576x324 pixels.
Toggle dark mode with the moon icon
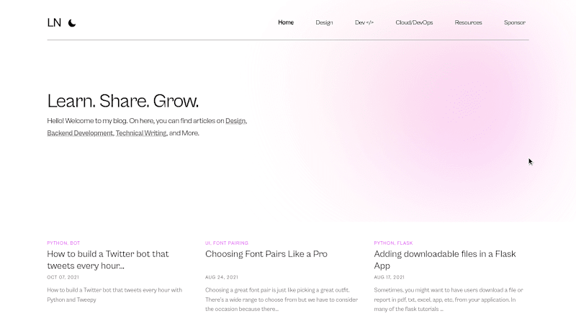72,23
